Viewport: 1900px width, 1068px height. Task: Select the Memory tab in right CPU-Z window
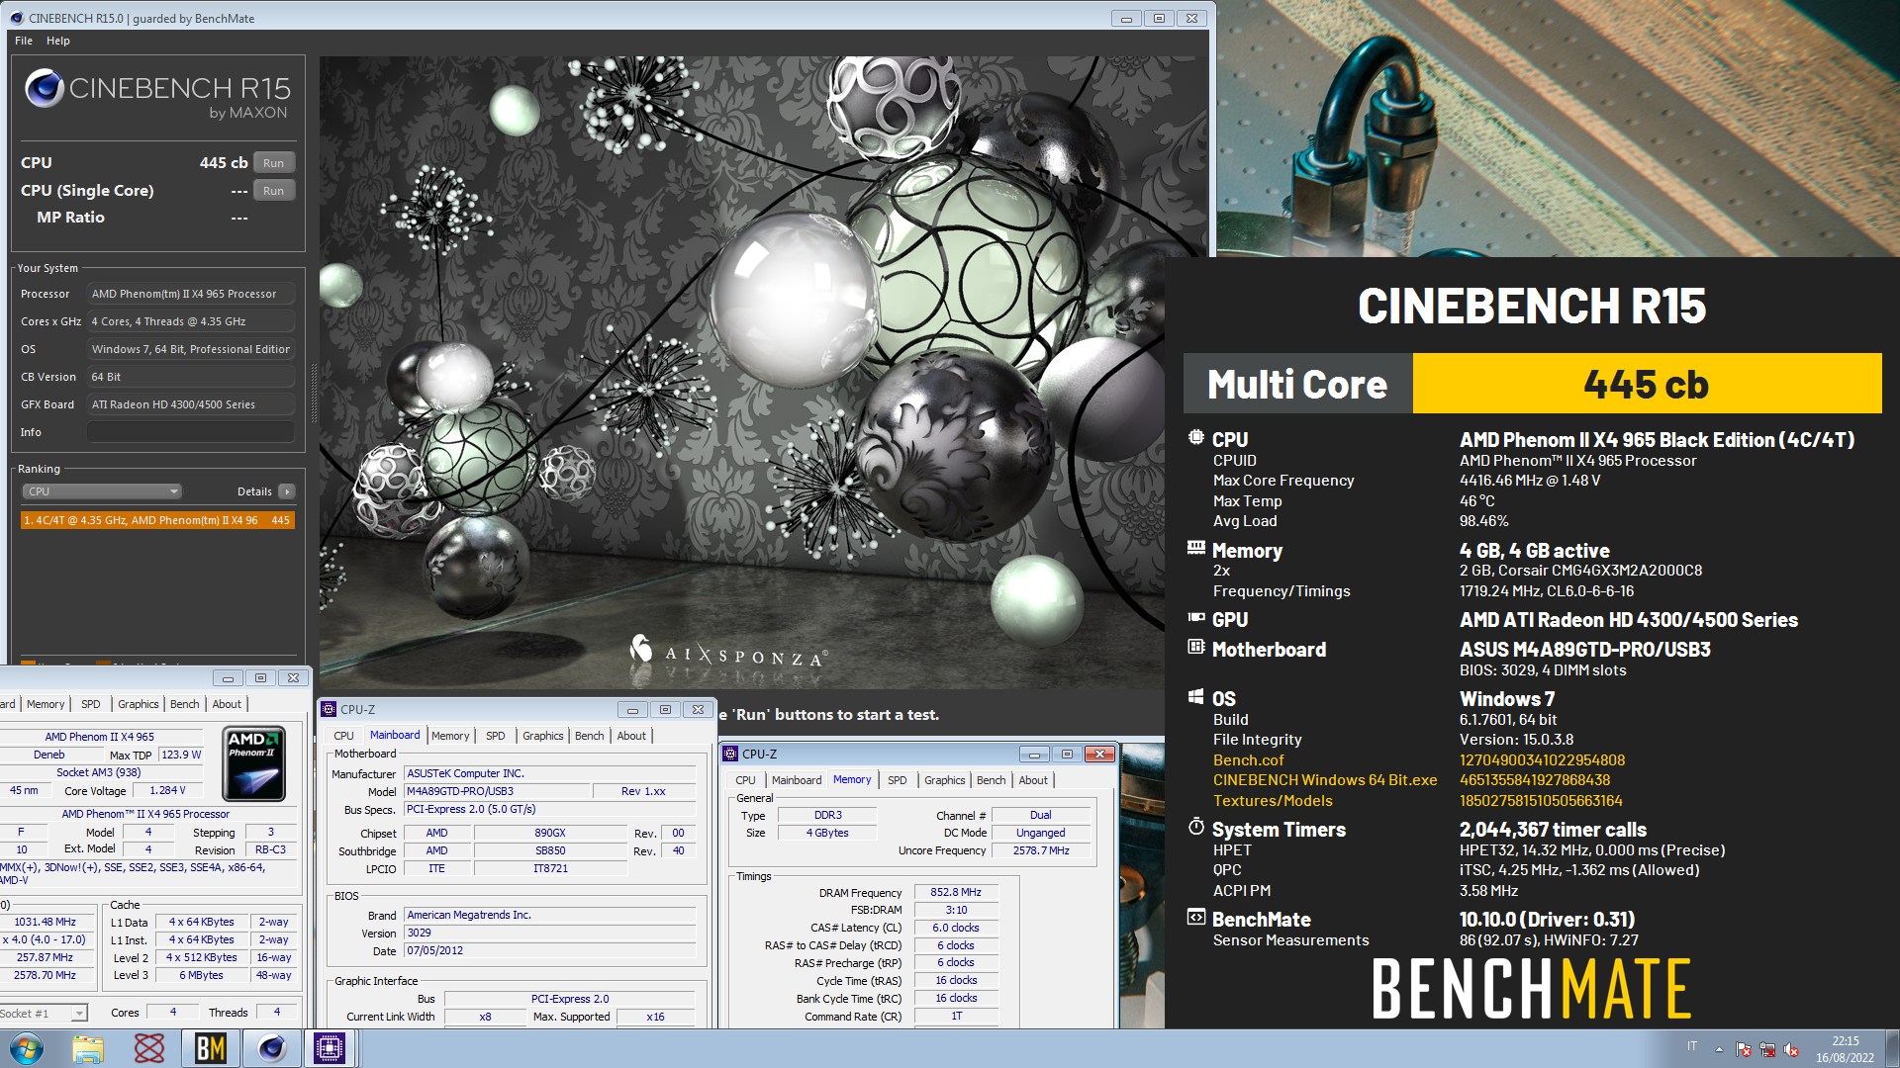[x=852, y=779]
